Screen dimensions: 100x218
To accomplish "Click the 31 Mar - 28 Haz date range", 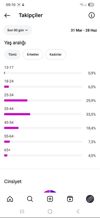I will coord(84,30).
